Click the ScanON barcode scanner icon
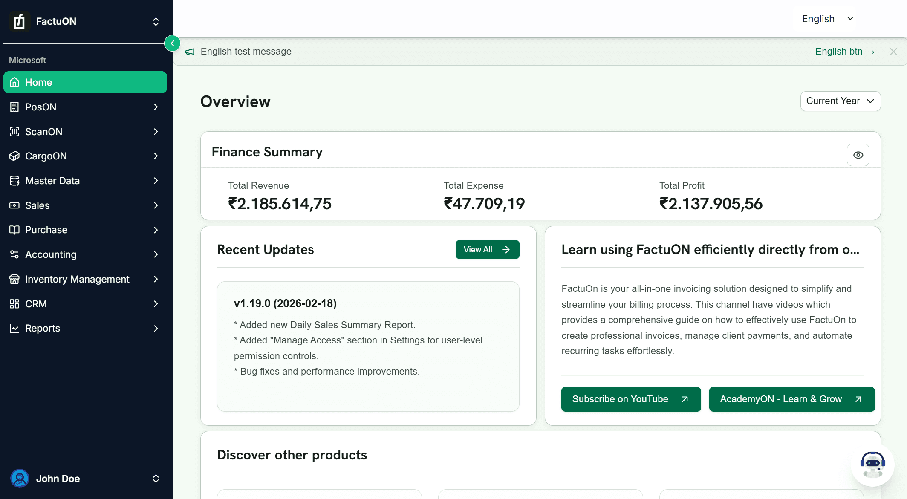Viewport: 907px width, 499px height. tap(14, 132)
